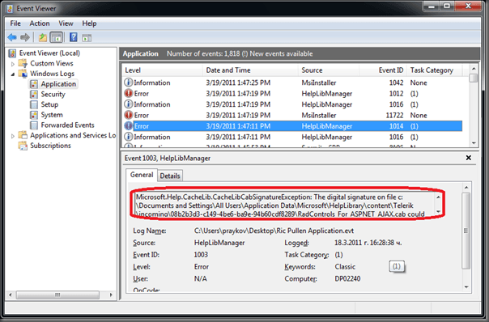The image size is (489, 322).
Task: Sort events by Event ID column
Action: [x=383, y=70]
